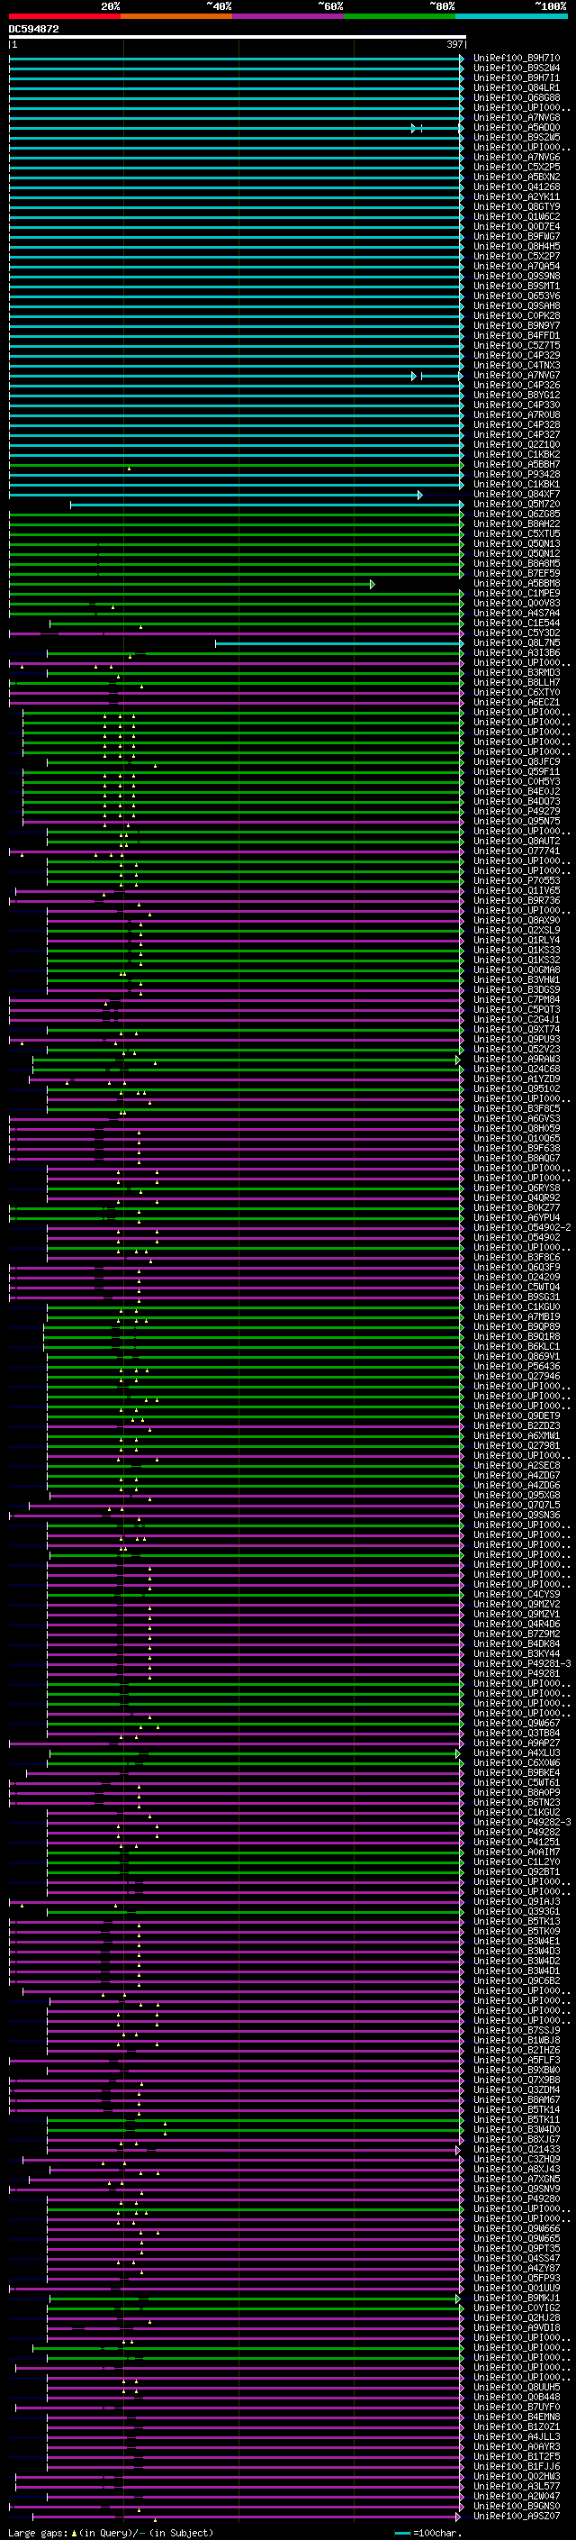Select text UniRef100_Q653V6

coord(516,296)
